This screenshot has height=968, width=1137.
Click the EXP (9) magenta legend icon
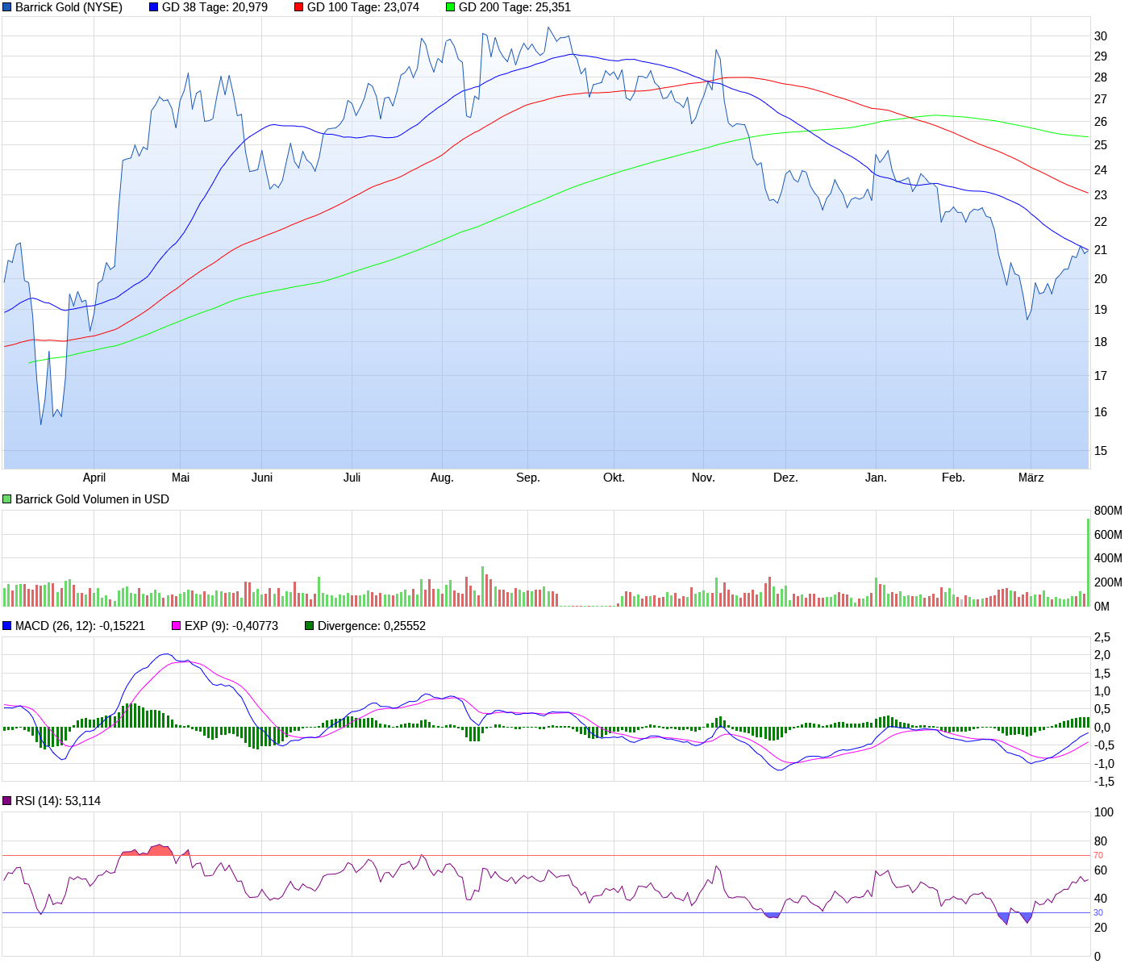(176, 625)
